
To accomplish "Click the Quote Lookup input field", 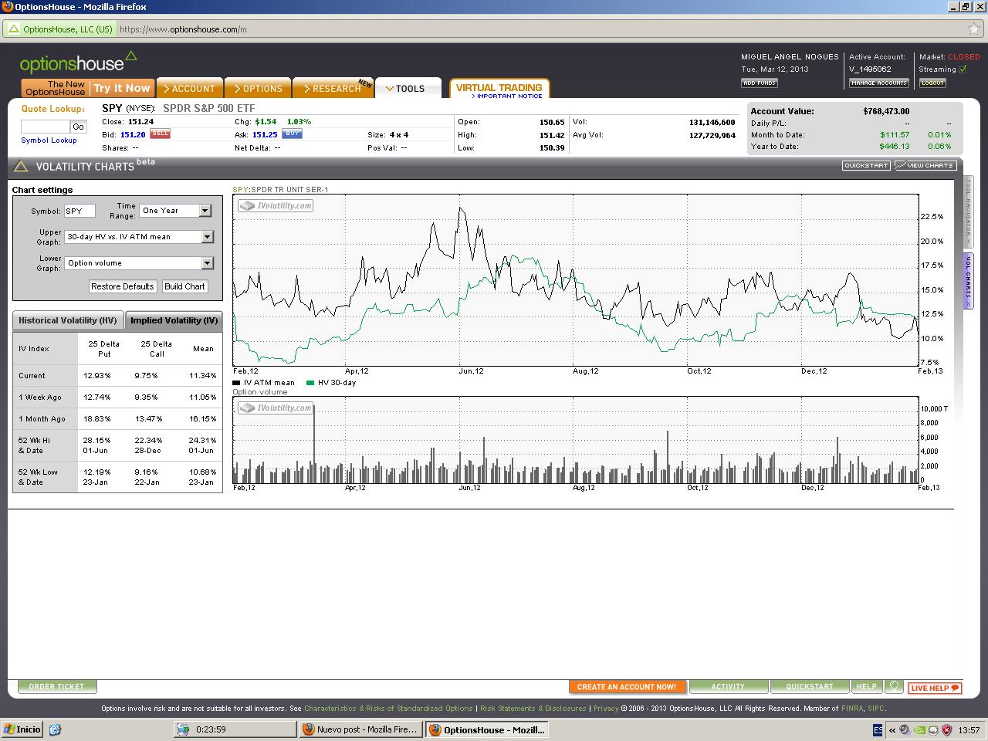I will point(45,127).
